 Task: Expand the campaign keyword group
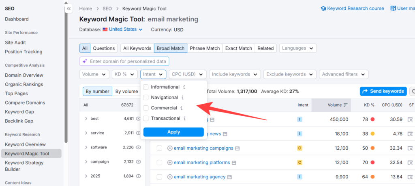pos(86,162)
